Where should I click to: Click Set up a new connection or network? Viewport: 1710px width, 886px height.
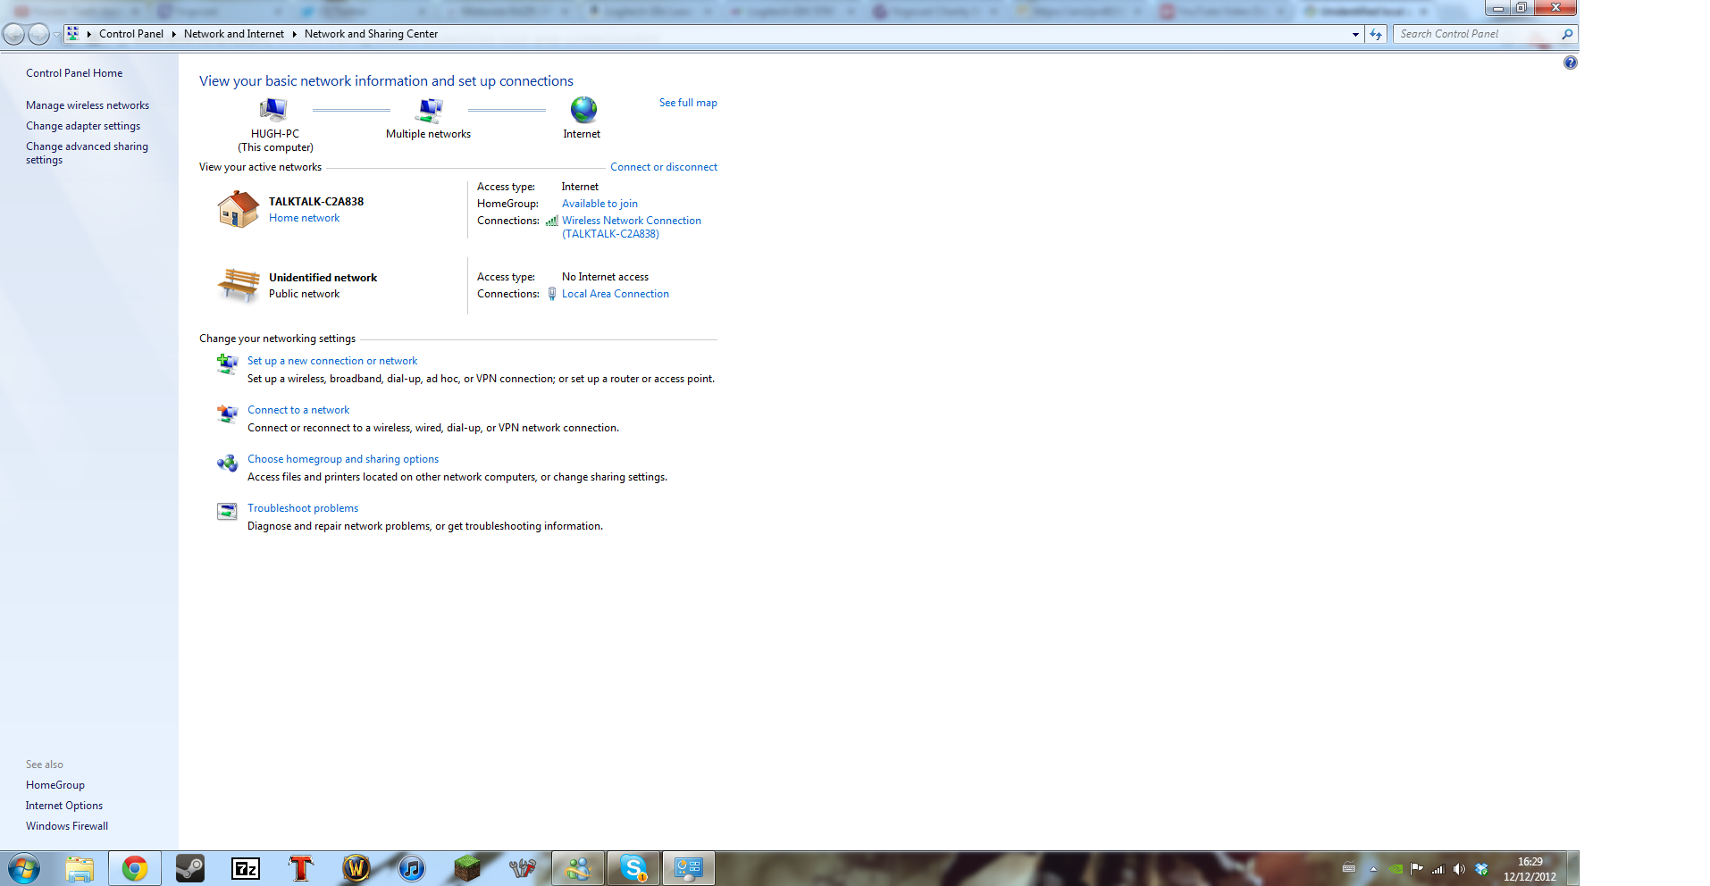[x=332, y=361]
